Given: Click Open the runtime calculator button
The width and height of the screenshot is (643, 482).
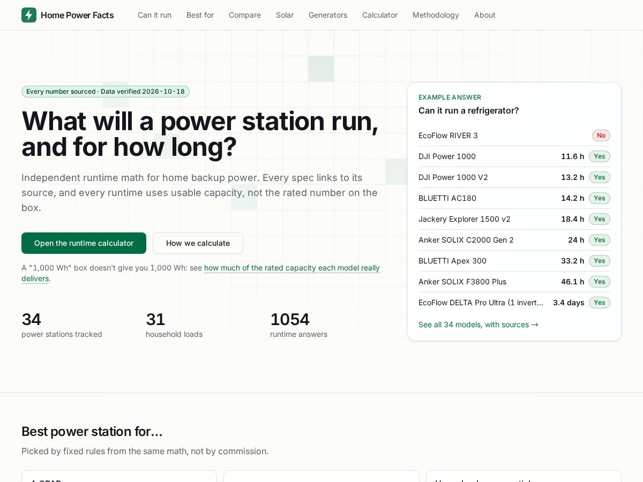Looking at the screenshot, I should tap(84, 243).
